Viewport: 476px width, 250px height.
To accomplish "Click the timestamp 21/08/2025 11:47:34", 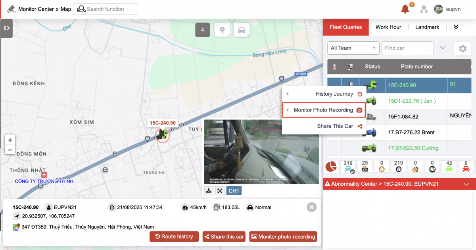I will tap(139, 207).
